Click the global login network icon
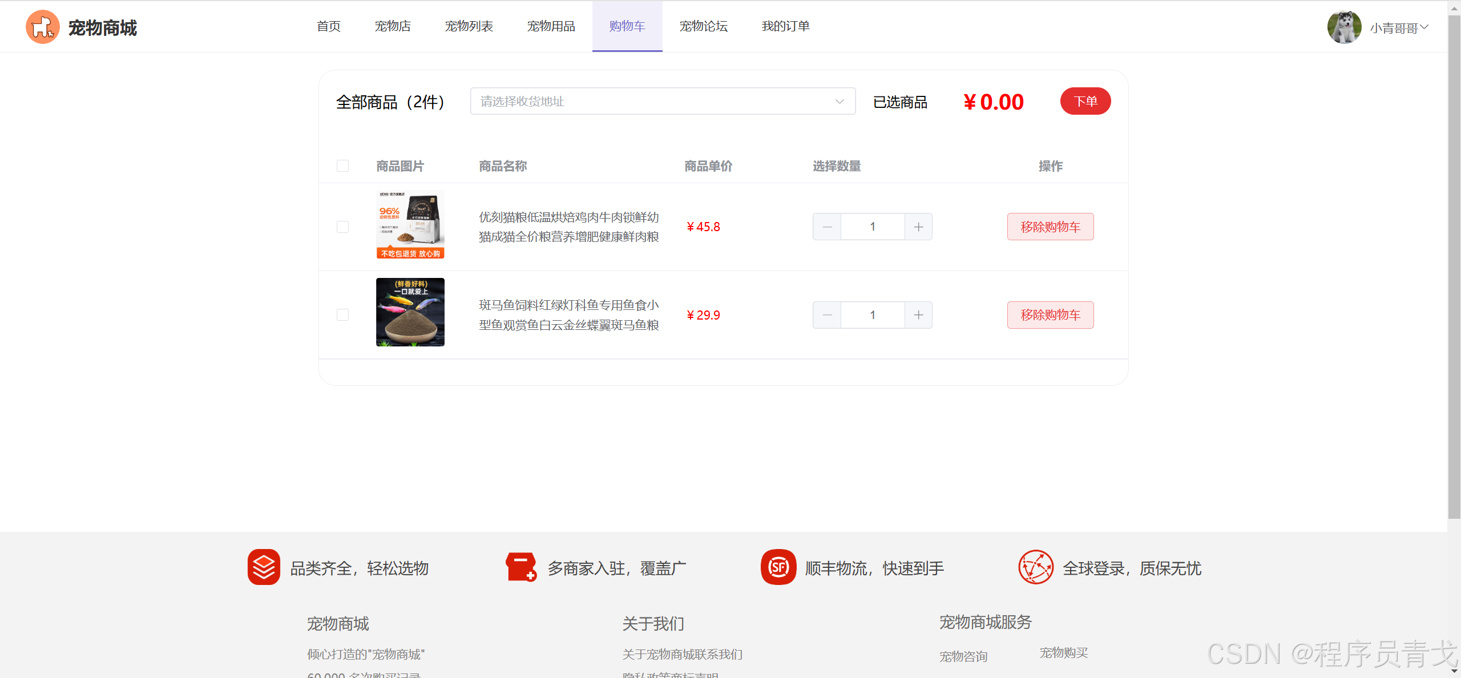 pyautogui.click(x=1036, y=567)
